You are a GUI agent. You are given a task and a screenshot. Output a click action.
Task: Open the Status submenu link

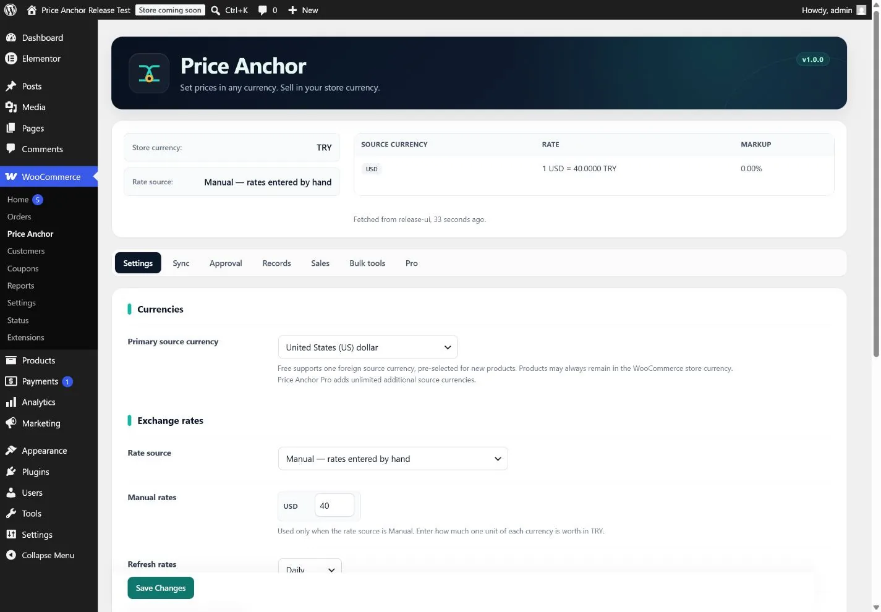point(18,320)
